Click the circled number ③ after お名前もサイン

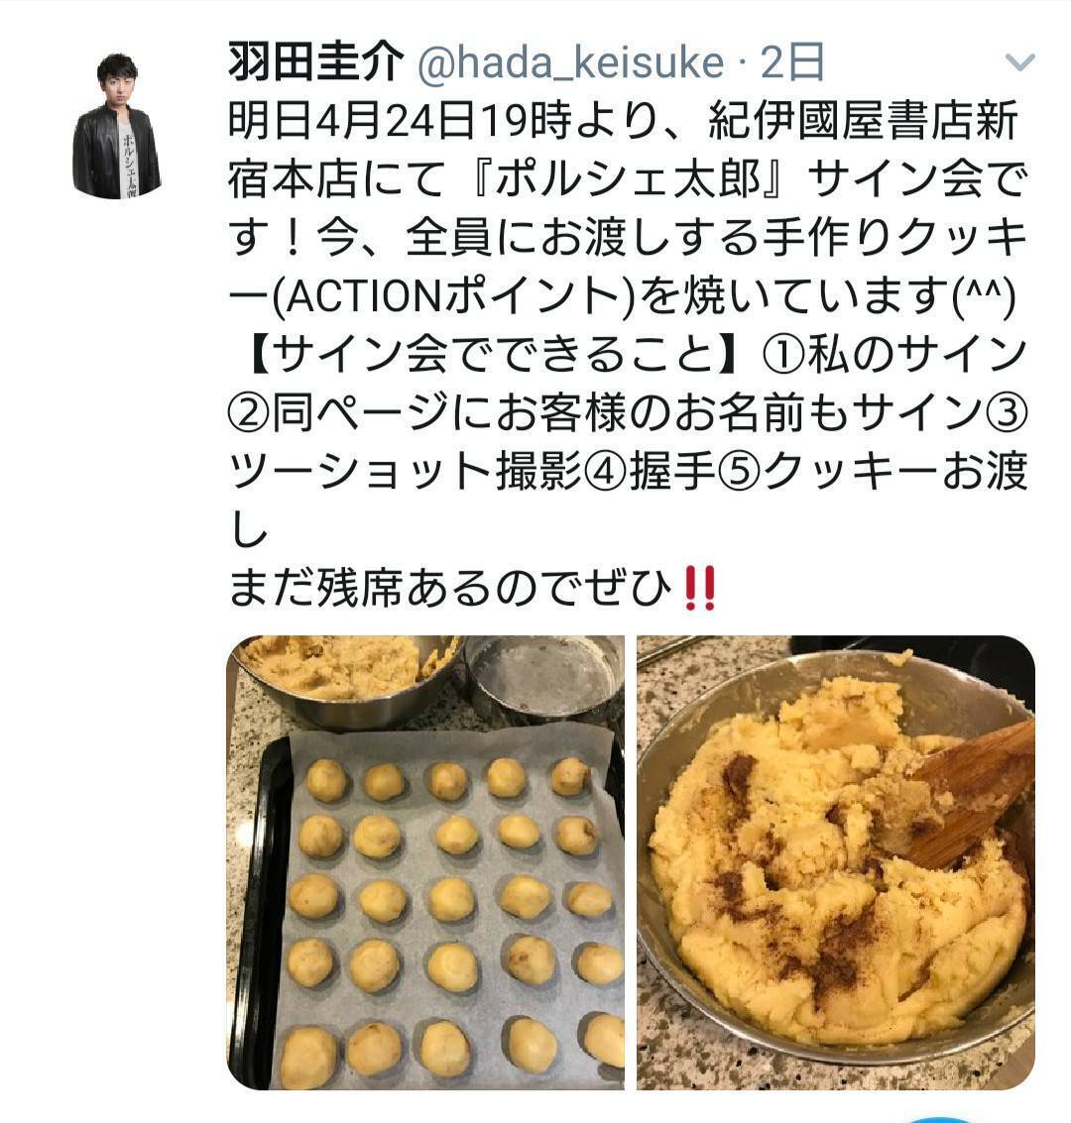[1008, 413]
